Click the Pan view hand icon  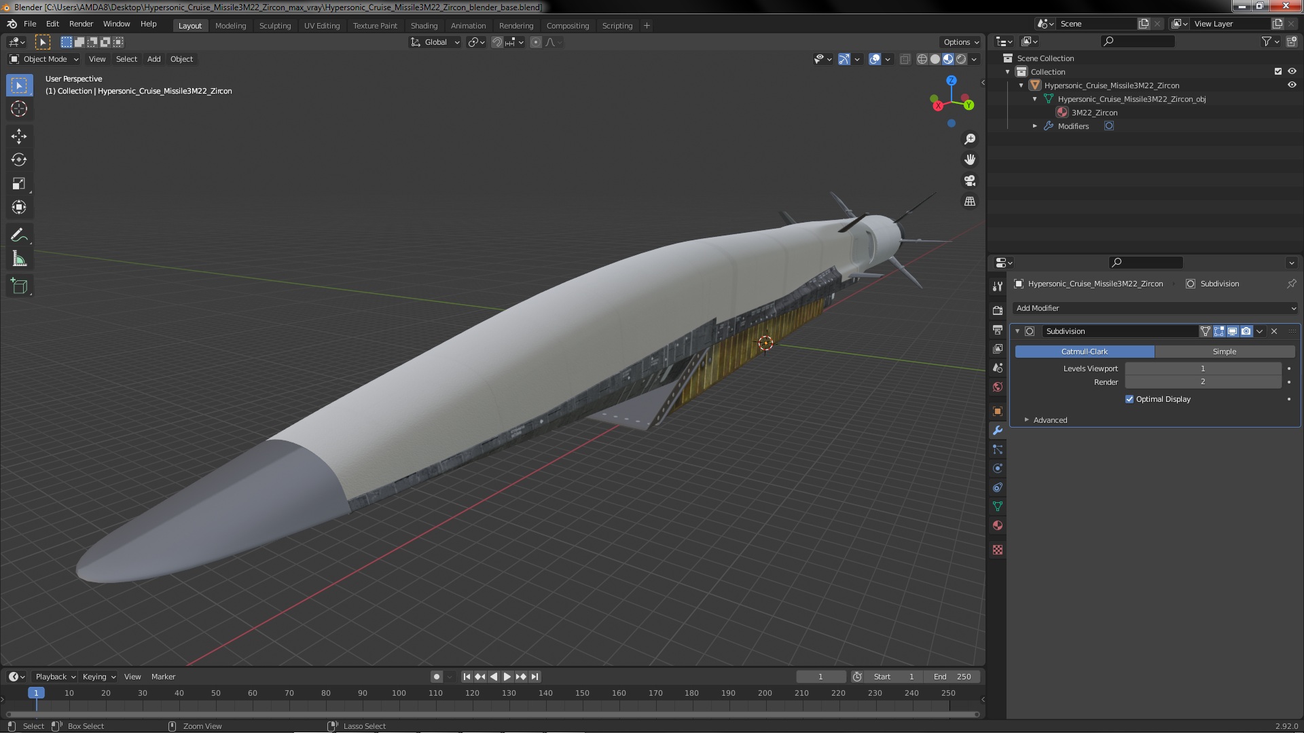[970, 159]
